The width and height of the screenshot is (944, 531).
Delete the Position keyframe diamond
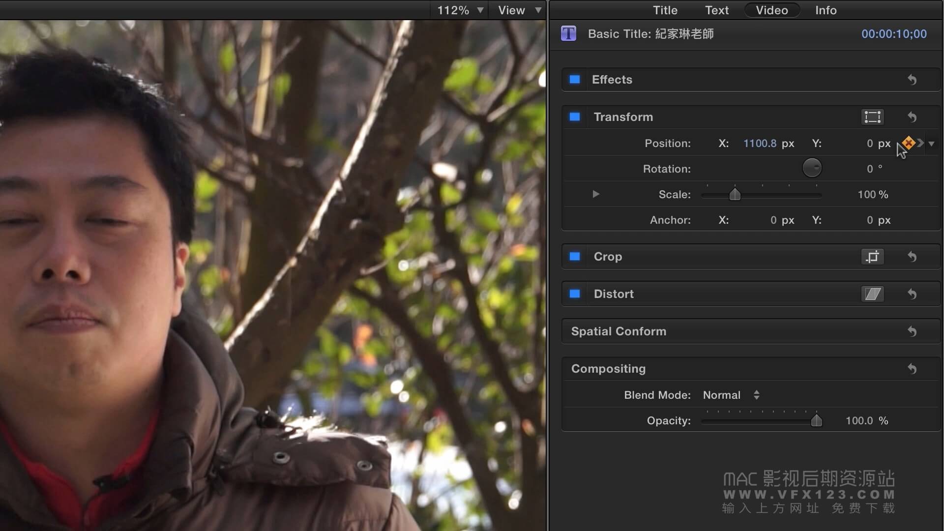[909, 143]
